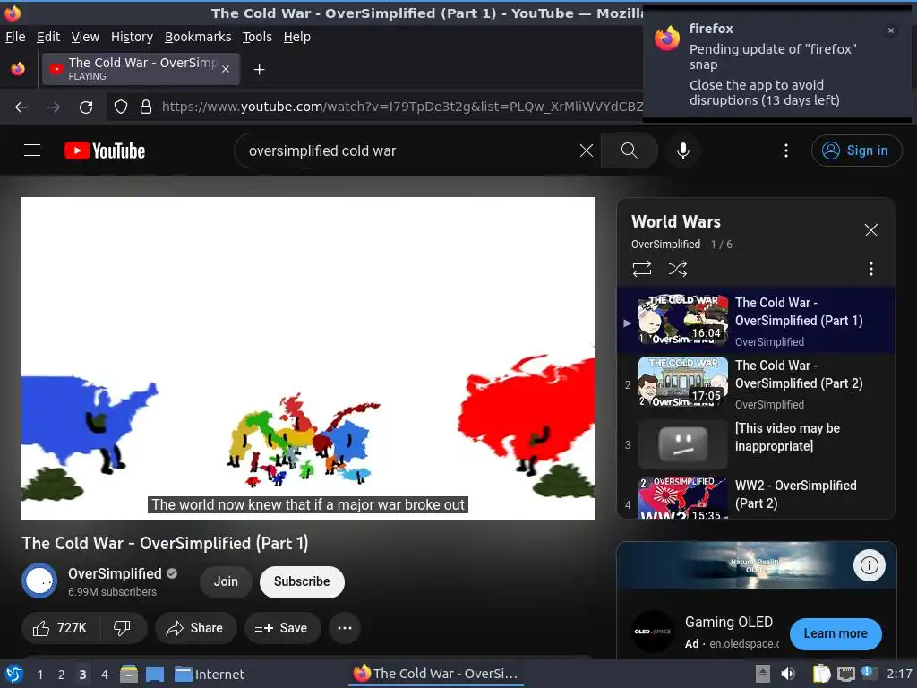This screenshot has width=917, height=688.
Task: Open the clipboard manager tray icon
Action: (x=821, y=674)
